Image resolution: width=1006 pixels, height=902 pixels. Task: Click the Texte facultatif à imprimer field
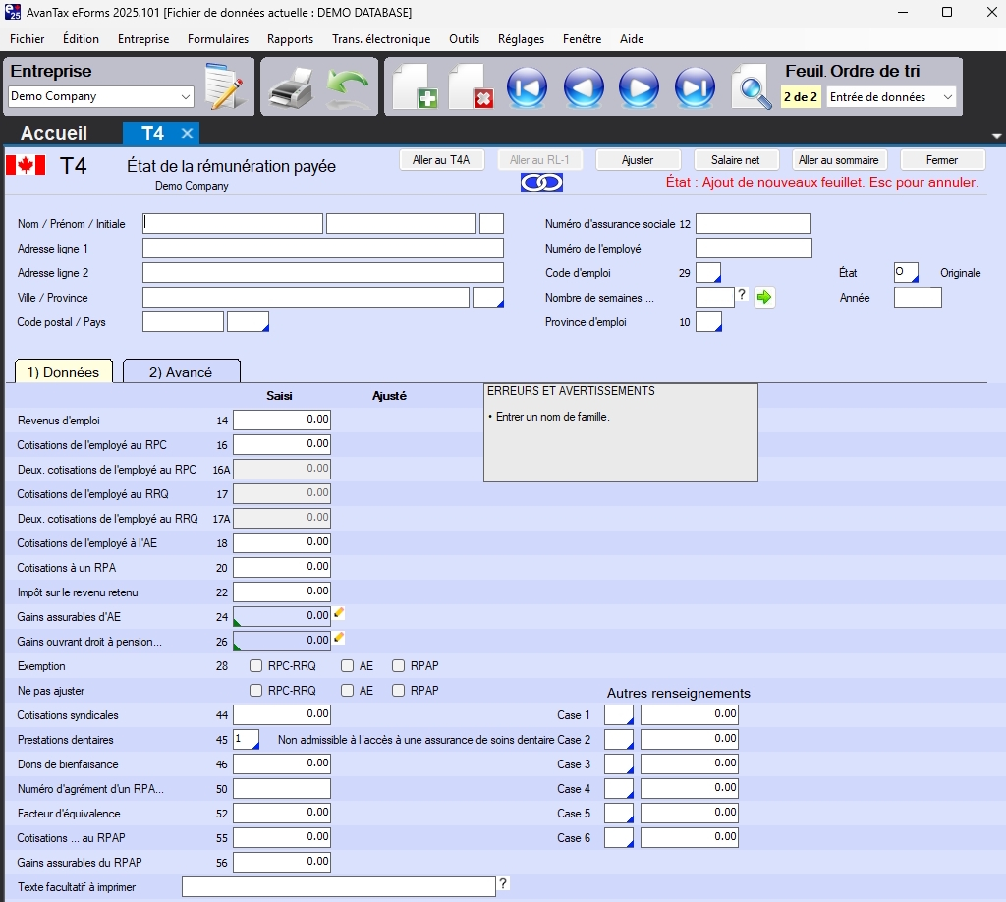pos(339,886)
